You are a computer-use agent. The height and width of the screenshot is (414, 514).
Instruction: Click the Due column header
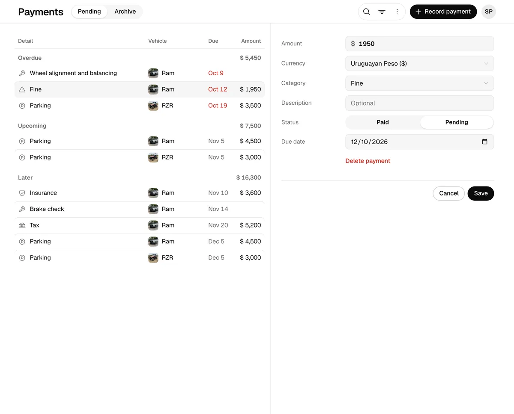tap(213, 41)
